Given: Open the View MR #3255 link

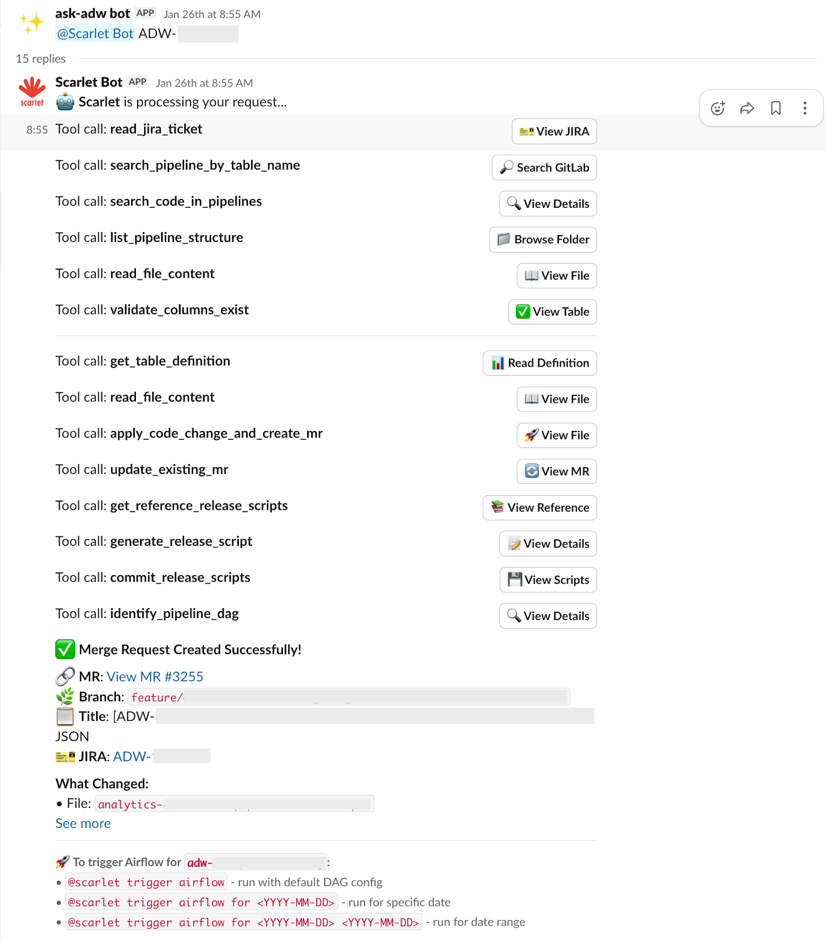Looking at the screenshot, I should coord(155,677).
